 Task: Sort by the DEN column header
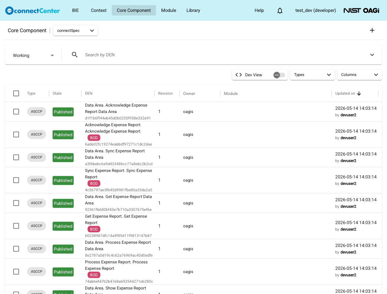(89, 93)
